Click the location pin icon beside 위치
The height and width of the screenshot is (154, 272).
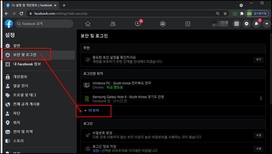tap(7, 123)
